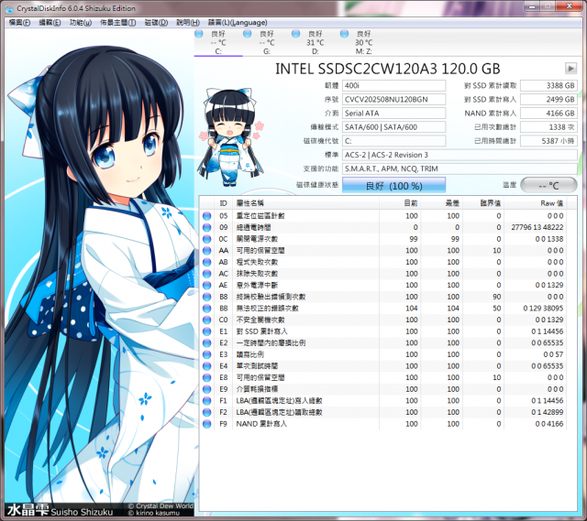Open the 佈景主題(T) menu
The image size is (587, 521).
118,23
